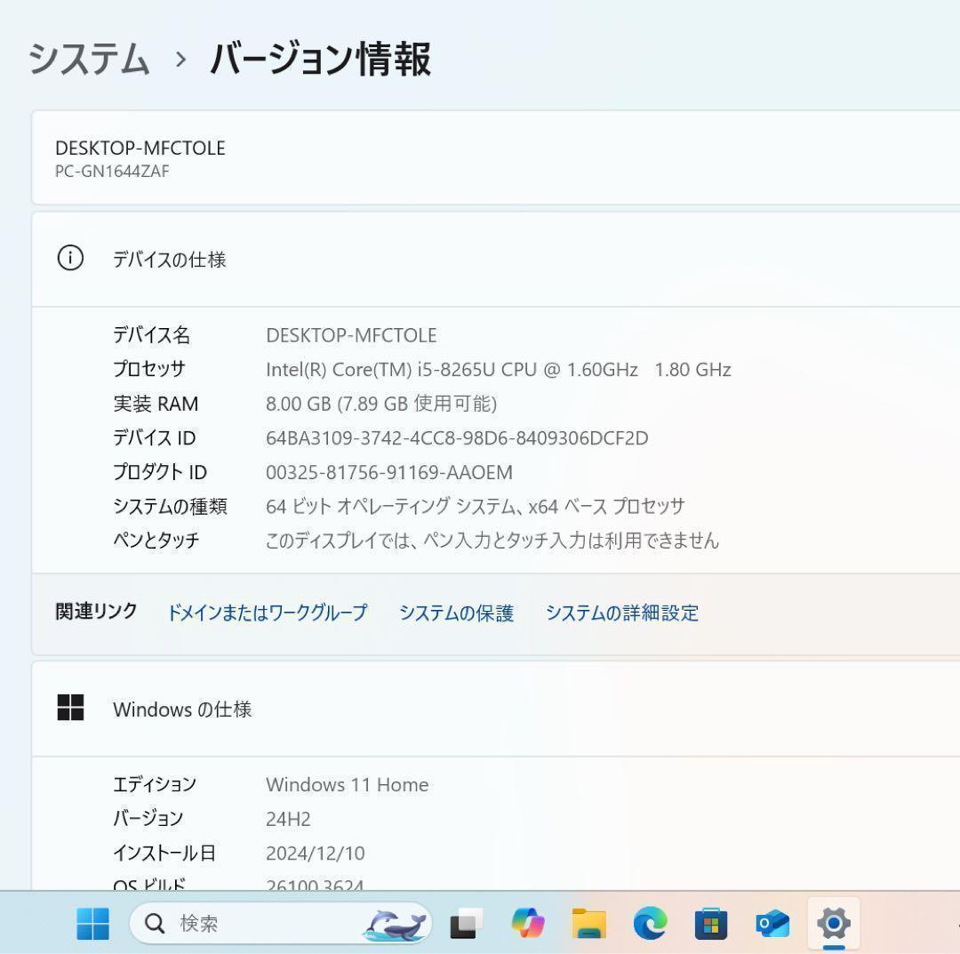Image resolution: width=960 pixels, height=954 pixels.
Task: Open Outlook from the taskbar
Action: click(x=772, y=924)
